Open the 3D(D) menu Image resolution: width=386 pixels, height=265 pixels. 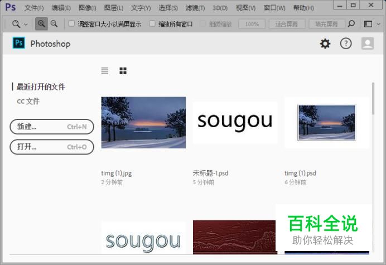tap(220, 8)
